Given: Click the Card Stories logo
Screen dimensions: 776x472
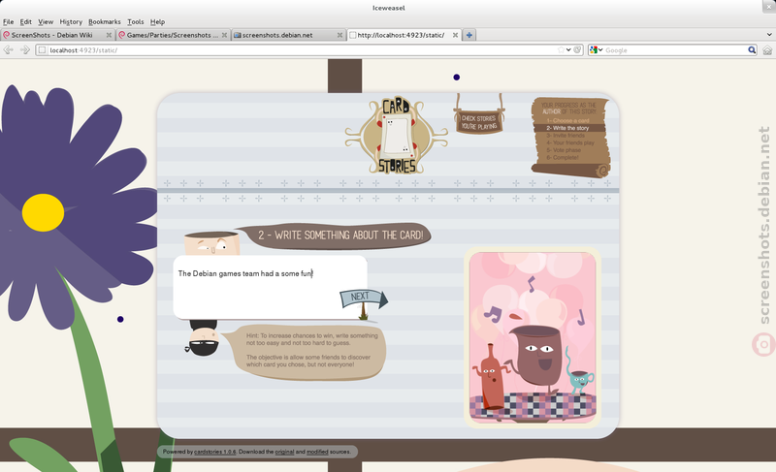Looking at the screenshot, I should (x=397, y=136).
